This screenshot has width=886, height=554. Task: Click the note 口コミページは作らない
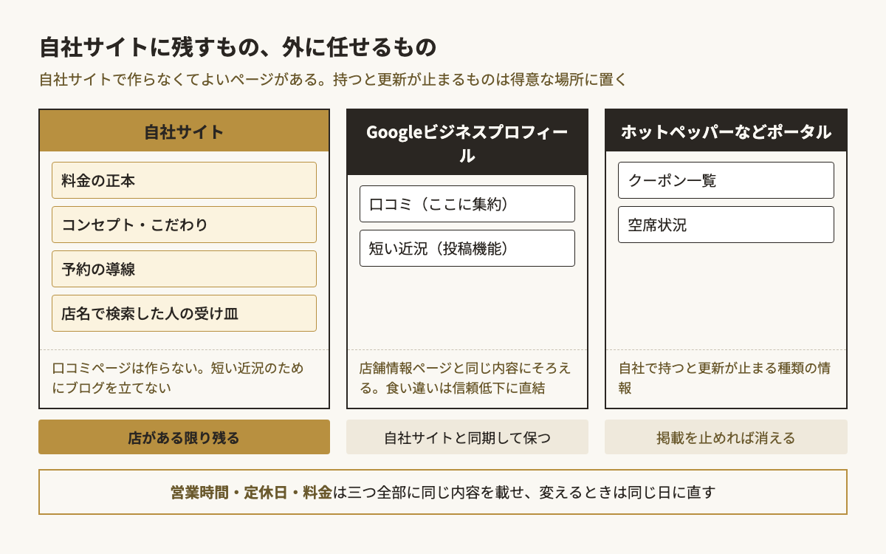coord(178,377)
